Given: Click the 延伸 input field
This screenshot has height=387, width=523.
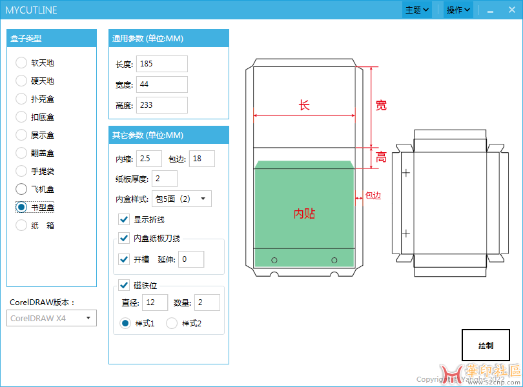Looking at the screenshot, I should pyautogui.click(x=191, y=259).
